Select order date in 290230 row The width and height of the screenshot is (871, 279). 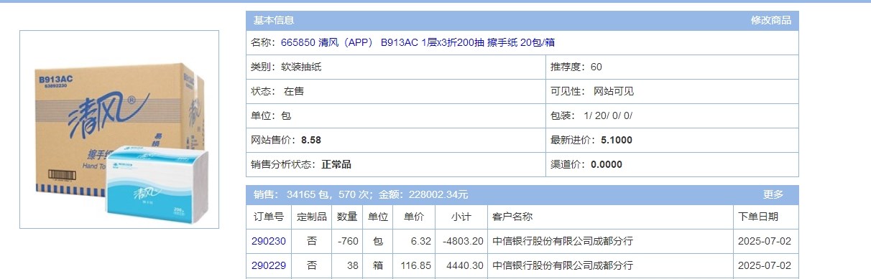(x=765, y=241)
